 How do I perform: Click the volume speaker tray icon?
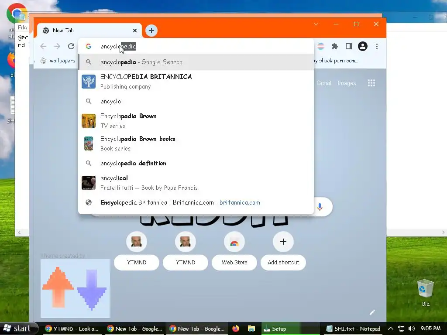[411, 329]
